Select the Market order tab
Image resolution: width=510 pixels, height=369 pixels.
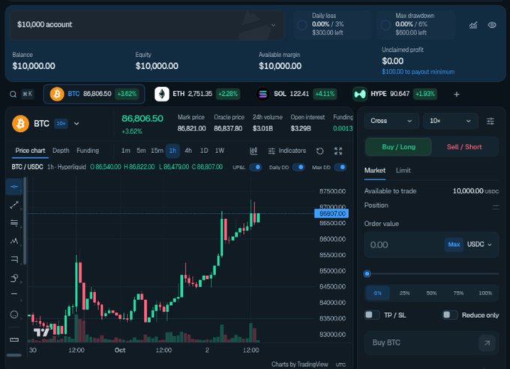pyautogui.click(x=375, y=170)
